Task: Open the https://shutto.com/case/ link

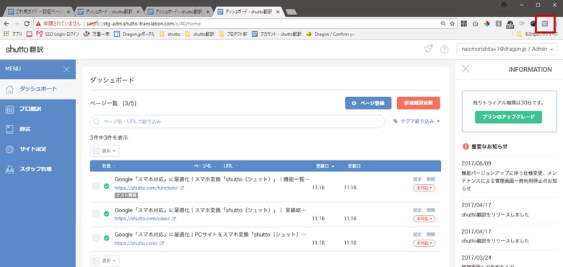Action: [x=141, y=219]
